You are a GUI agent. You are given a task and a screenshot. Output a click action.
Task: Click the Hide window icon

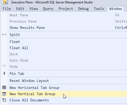[x=4, y=67]
